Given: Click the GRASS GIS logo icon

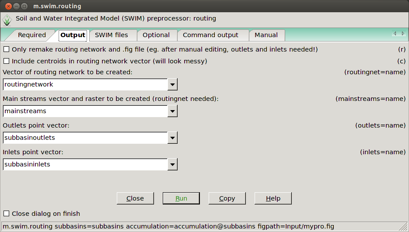Looking at the screenshot, I should point(7,20).
